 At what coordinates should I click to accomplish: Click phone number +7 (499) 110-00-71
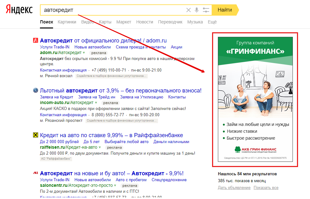(x=109, y=70)
